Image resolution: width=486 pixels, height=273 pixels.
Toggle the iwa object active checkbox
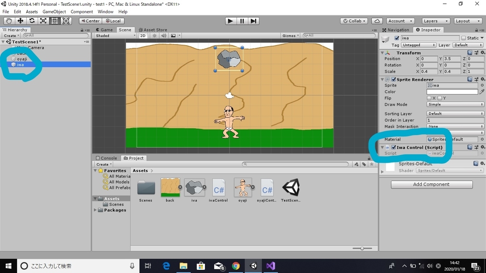point(397,38)
